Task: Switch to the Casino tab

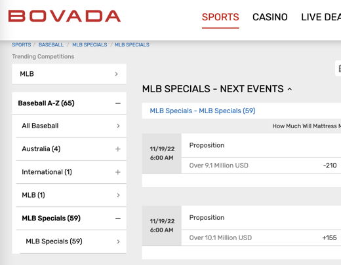Action: [270, 17]
